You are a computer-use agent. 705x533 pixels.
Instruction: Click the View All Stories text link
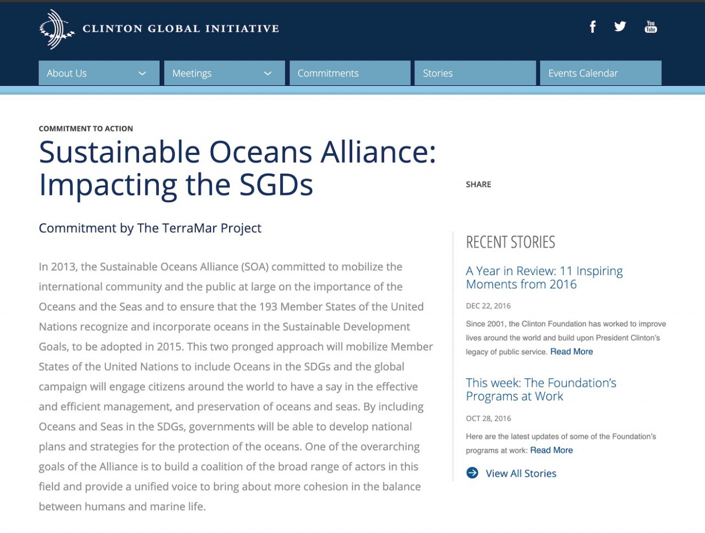tap(520, 474)
